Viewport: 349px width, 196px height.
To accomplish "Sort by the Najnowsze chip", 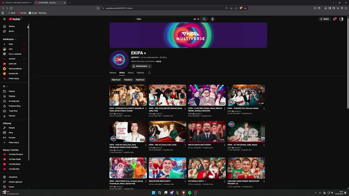I will (x=116, y=80).
